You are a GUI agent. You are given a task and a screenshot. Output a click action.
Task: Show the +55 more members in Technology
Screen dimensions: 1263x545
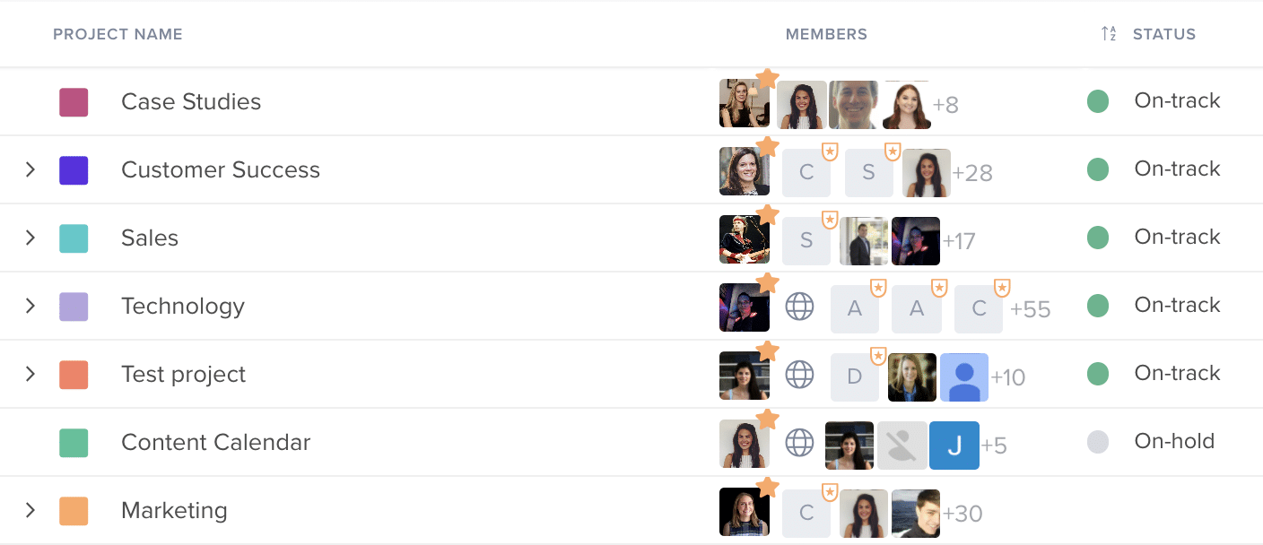tap(1030, 309)
